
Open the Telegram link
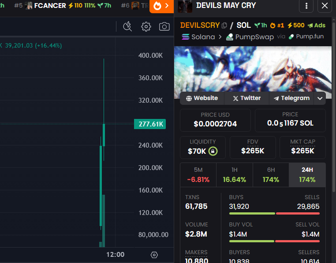coord(291,98)
